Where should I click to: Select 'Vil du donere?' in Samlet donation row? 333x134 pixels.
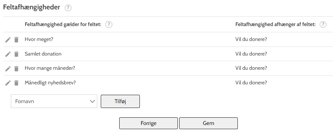click(x=251, y=54)
